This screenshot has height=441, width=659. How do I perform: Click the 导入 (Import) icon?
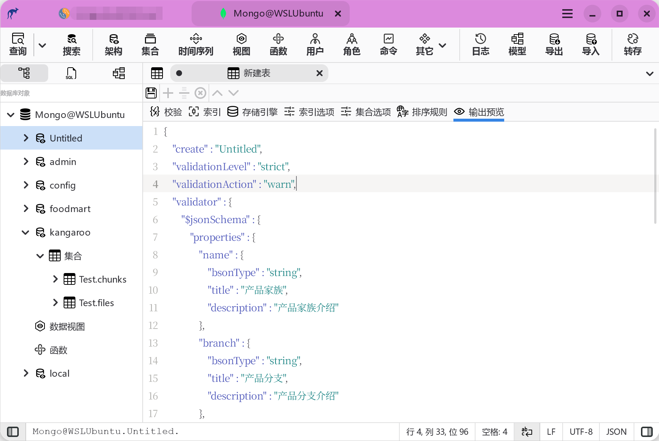click(591, 44)
